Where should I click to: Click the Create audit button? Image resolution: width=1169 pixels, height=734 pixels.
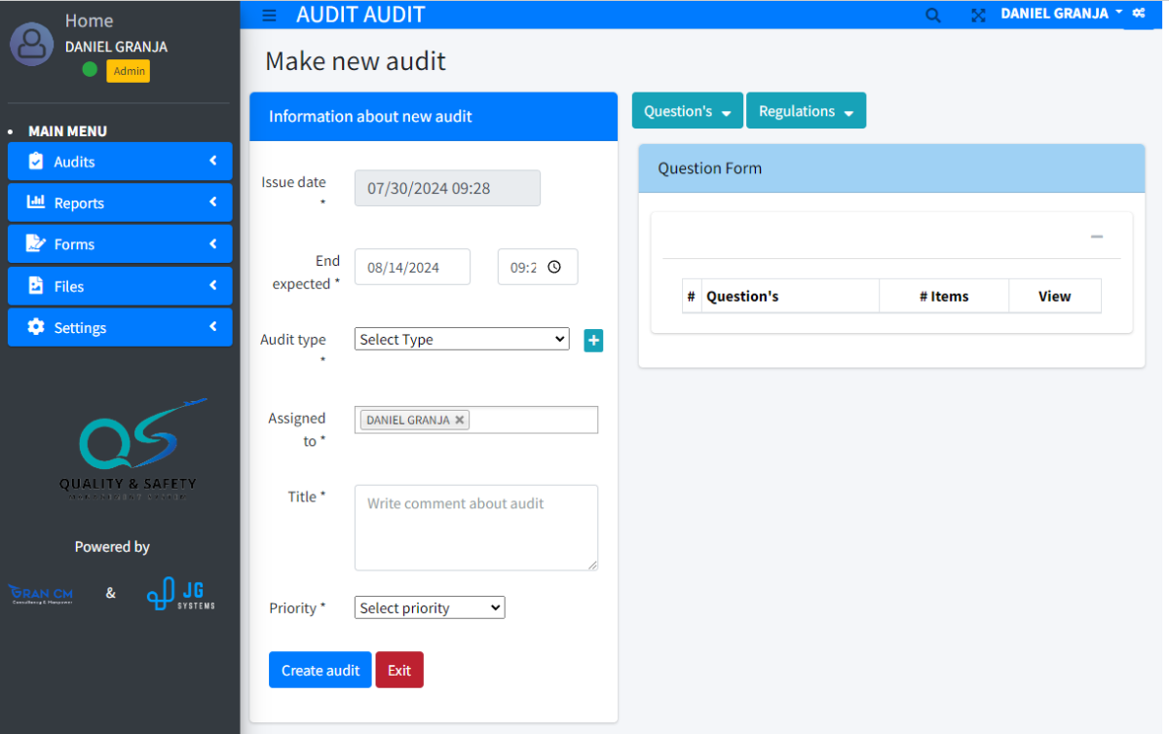point(321,670)
